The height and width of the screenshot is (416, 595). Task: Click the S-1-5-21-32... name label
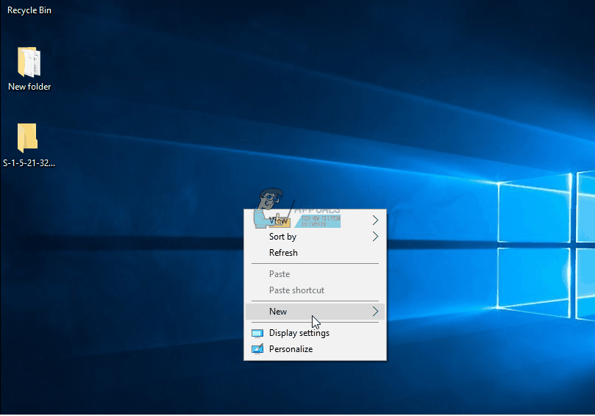pos(29,163)
